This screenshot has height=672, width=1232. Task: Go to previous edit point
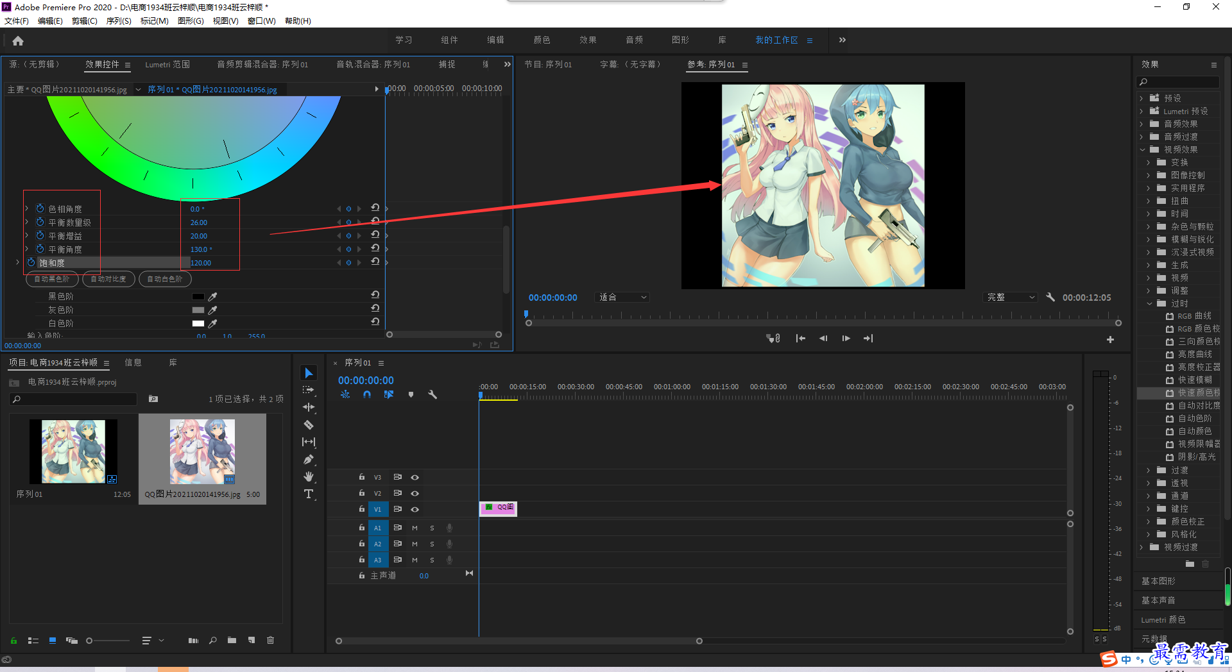click(800, 339)
